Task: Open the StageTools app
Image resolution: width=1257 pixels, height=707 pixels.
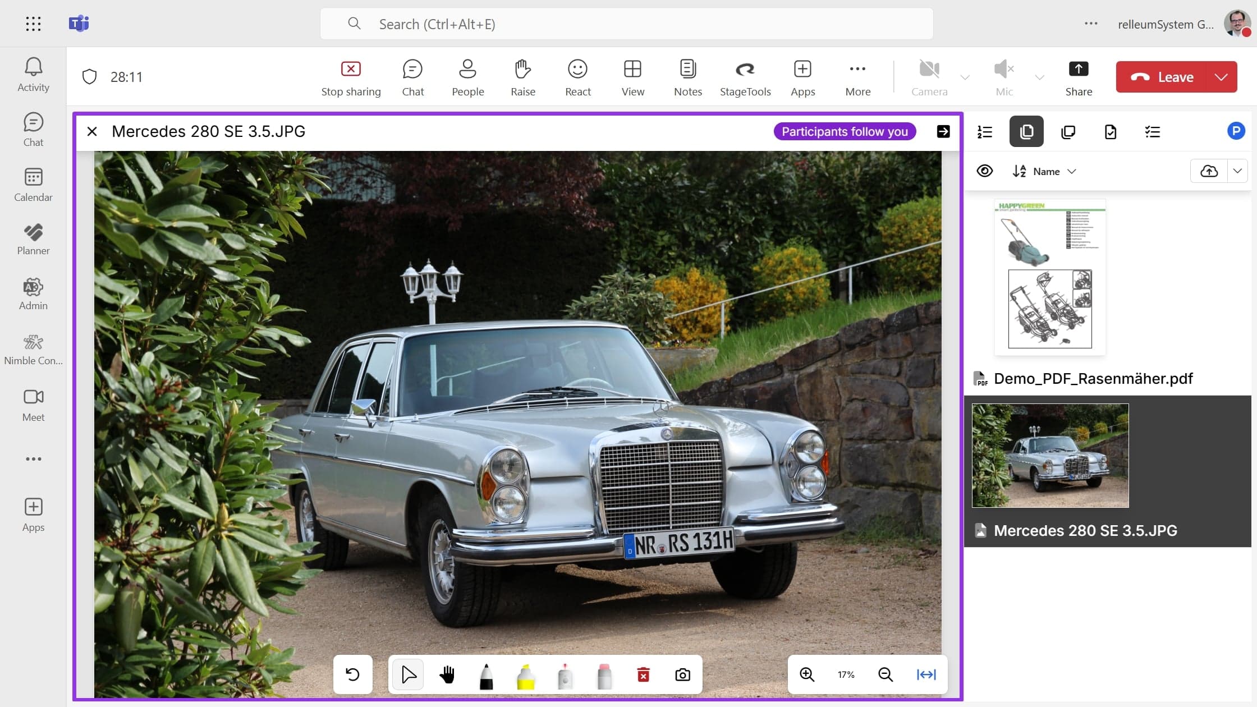Action: 745,77
